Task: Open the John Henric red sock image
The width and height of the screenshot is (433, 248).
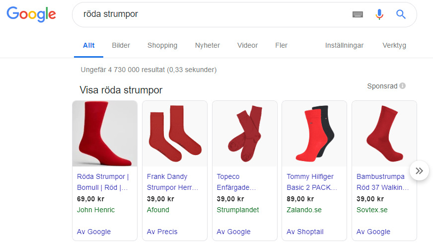Action: (x=105, y=134)
